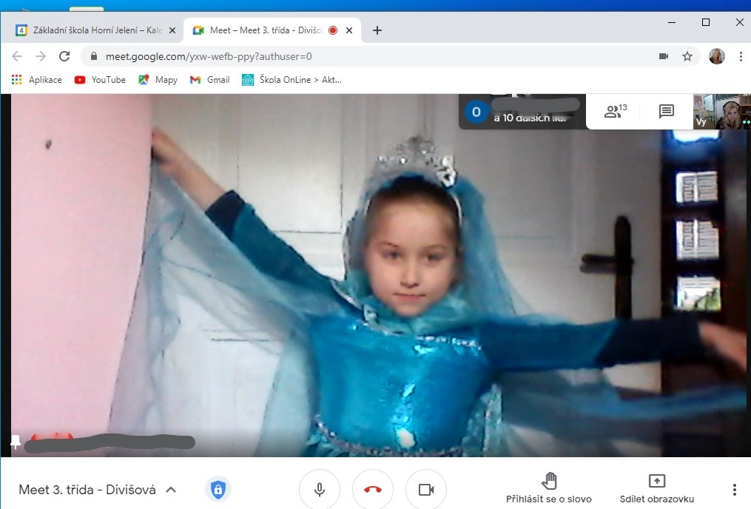751x509 pixels.
Task: Open the participants list icon
Action: [614, 112]
